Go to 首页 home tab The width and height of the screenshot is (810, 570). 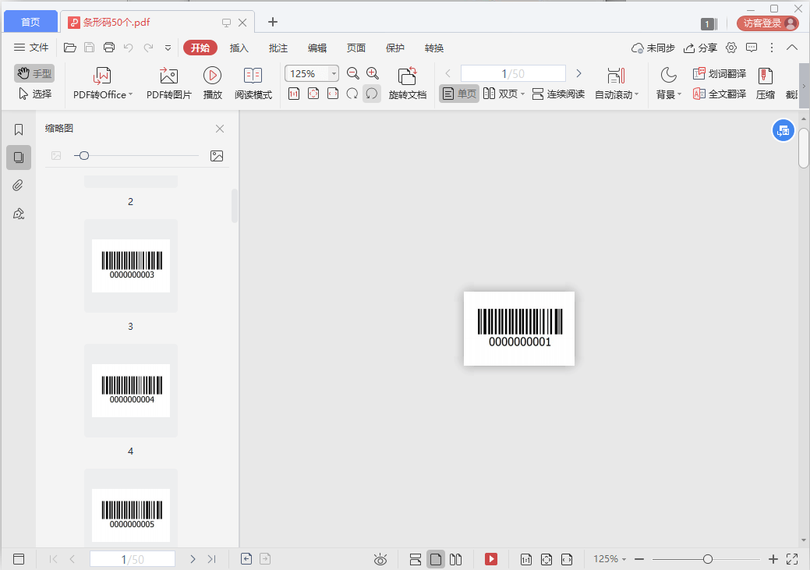pyautogui.click(x=30, y=22)
